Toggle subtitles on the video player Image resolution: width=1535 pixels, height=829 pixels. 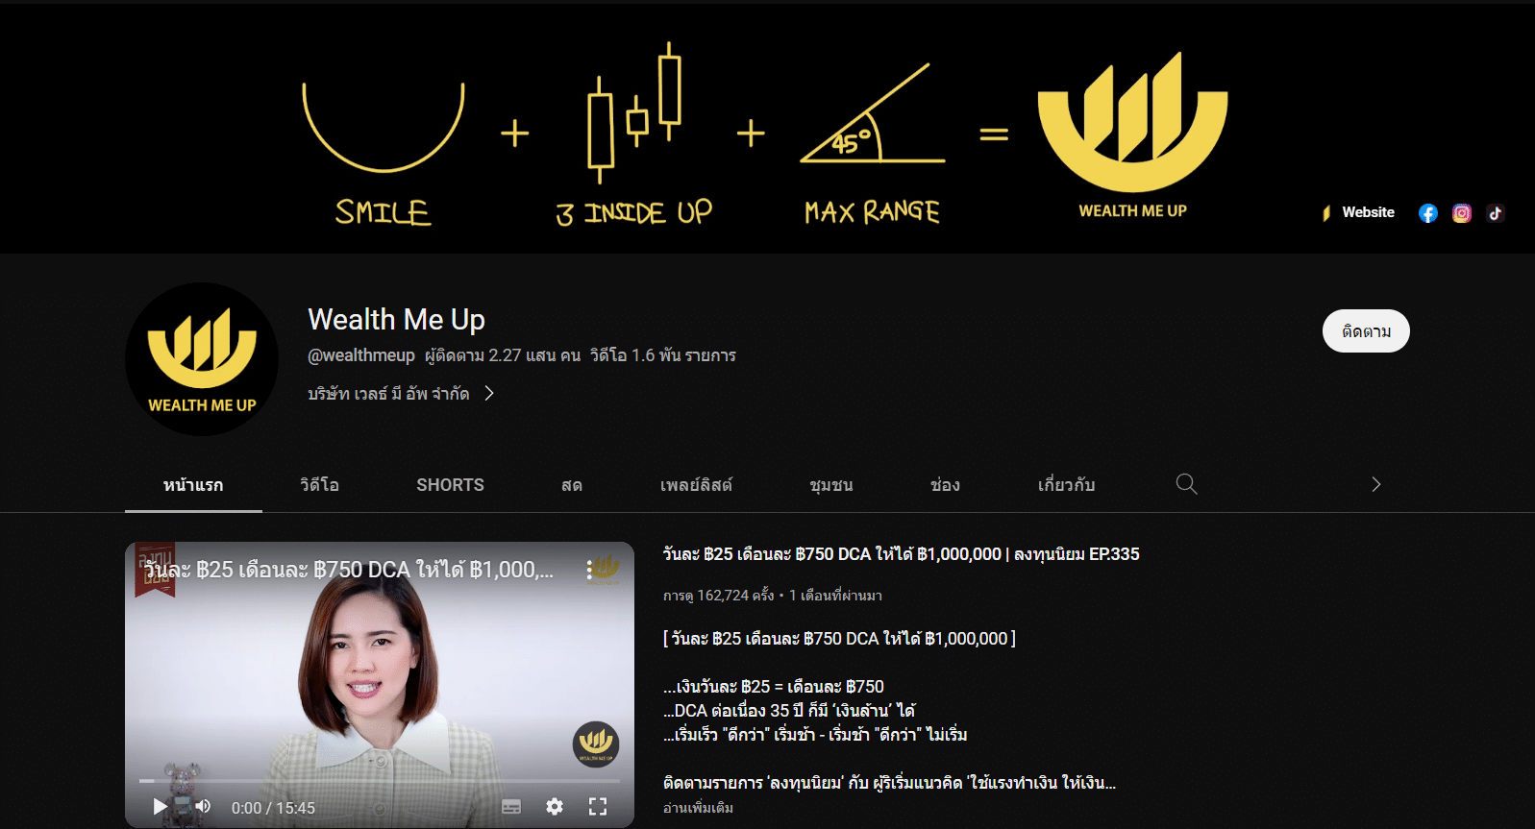[x=511, y=807]
